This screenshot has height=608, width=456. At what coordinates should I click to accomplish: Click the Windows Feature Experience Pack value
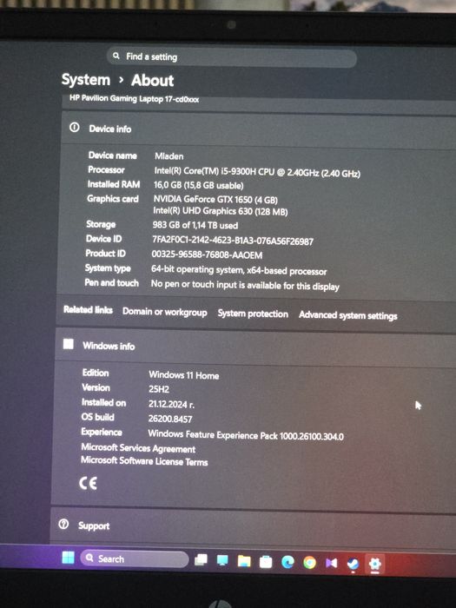pyautogui.click(x=246, y=435)
